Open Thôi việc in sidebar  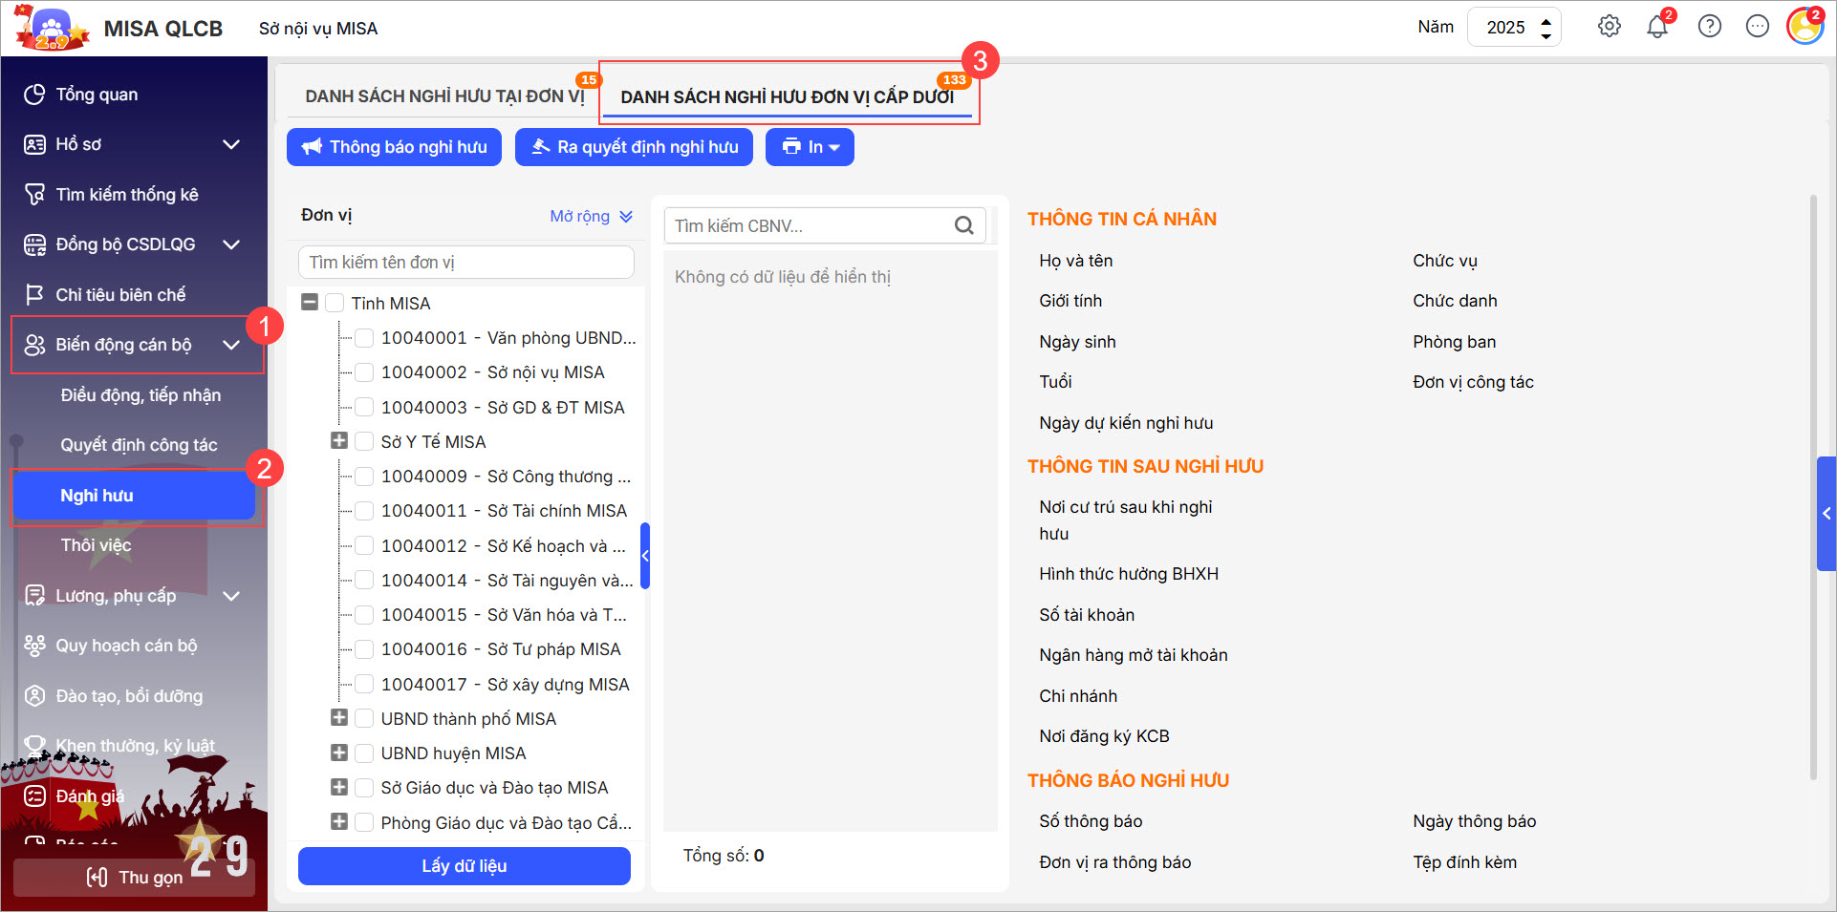pyautogui.click(x=96, y=545)
